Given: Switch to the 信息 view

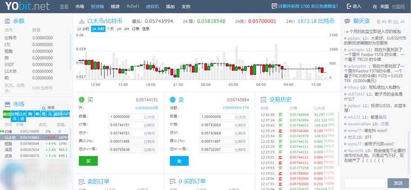Looking at the screenshot, I should (145, 29).
